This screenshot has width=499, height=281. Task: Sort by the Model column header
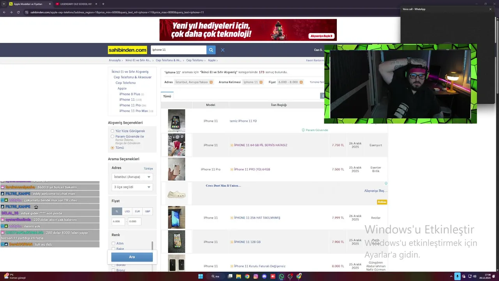click(211, 105)
